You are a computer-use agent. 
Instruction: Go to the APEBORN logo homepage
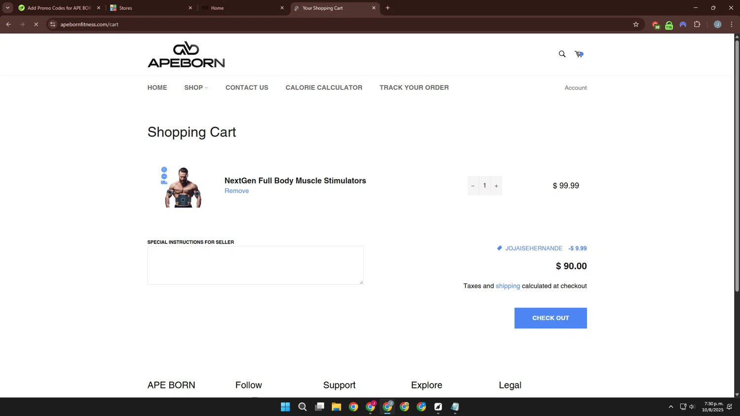186,54
